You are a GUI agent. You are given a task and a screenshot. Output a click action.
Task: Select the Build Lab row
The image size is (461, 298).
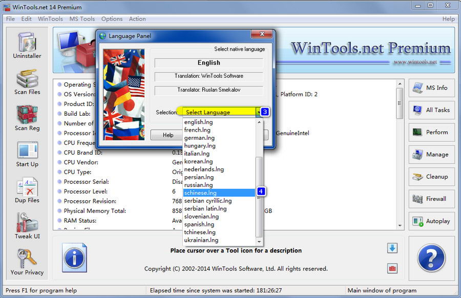(x=78, y=114)
